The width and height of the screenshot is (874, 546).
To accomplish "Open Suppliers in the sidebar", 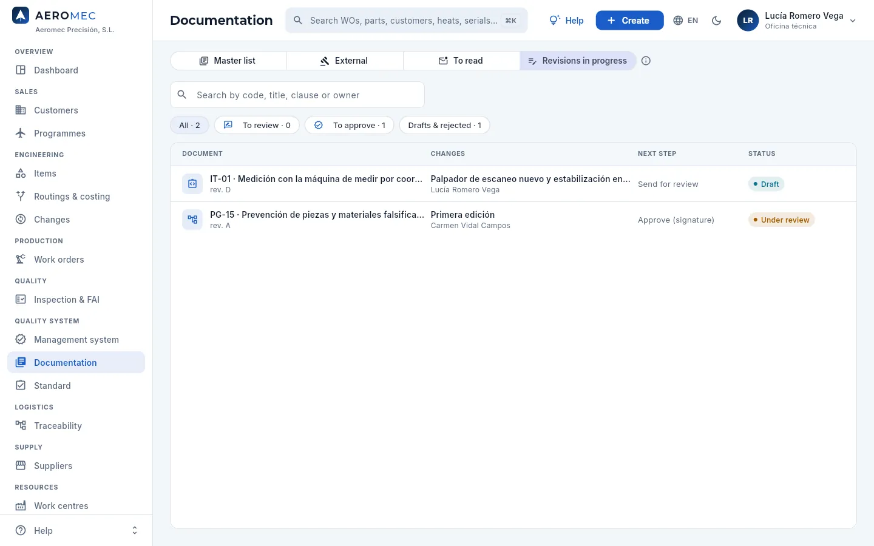I will click(76, 466).
